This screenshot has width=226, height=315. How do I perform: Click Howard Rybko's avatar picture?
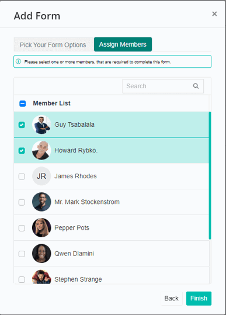point(41,150)
